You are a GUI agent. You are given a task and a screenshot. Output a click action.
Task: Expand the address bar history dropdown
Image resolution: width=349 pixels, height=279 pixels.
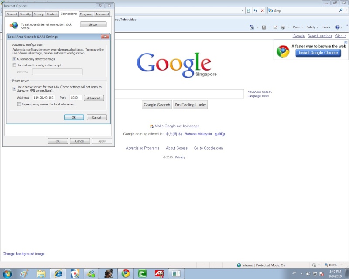click(x=243, y=10)
